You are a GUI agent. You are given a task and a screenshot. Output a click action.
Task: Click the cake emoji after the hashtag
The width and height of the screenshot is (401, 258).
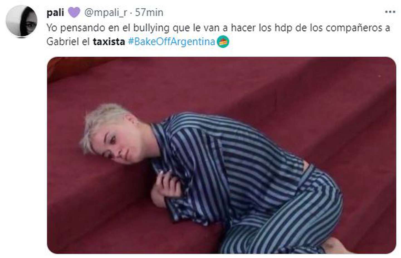[x=223, y=42]
